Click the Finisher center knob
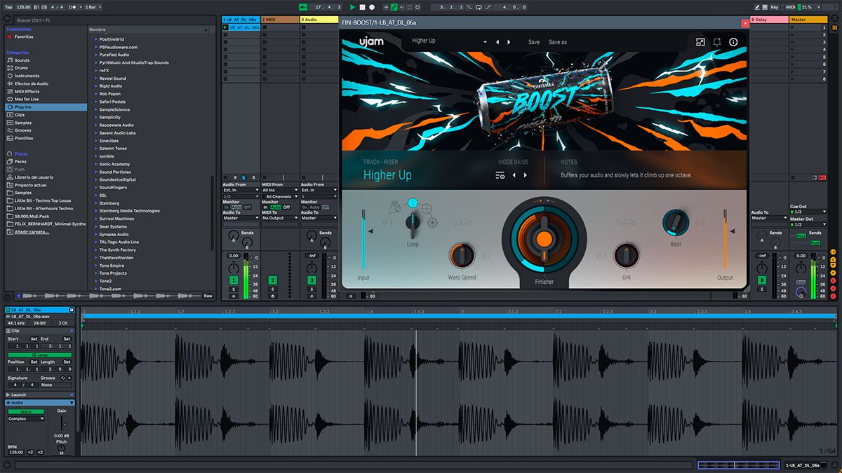The height and width of the screenshot is (473, 842). (x=544, y=239)
